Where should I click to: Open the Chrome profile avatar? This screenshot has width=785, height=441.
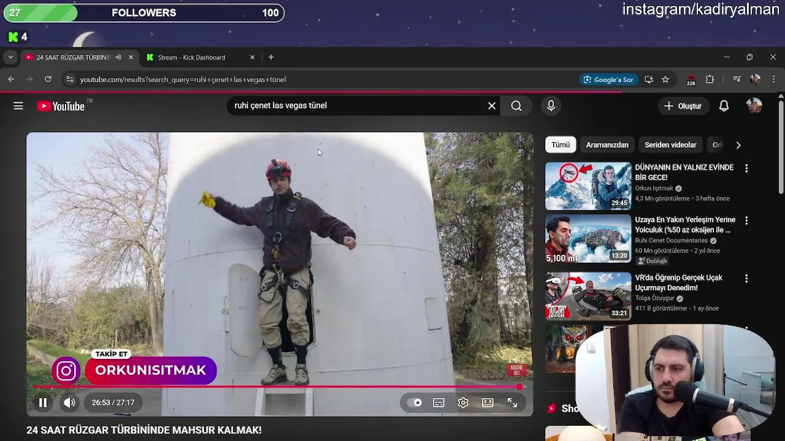(x=755, y=80)
